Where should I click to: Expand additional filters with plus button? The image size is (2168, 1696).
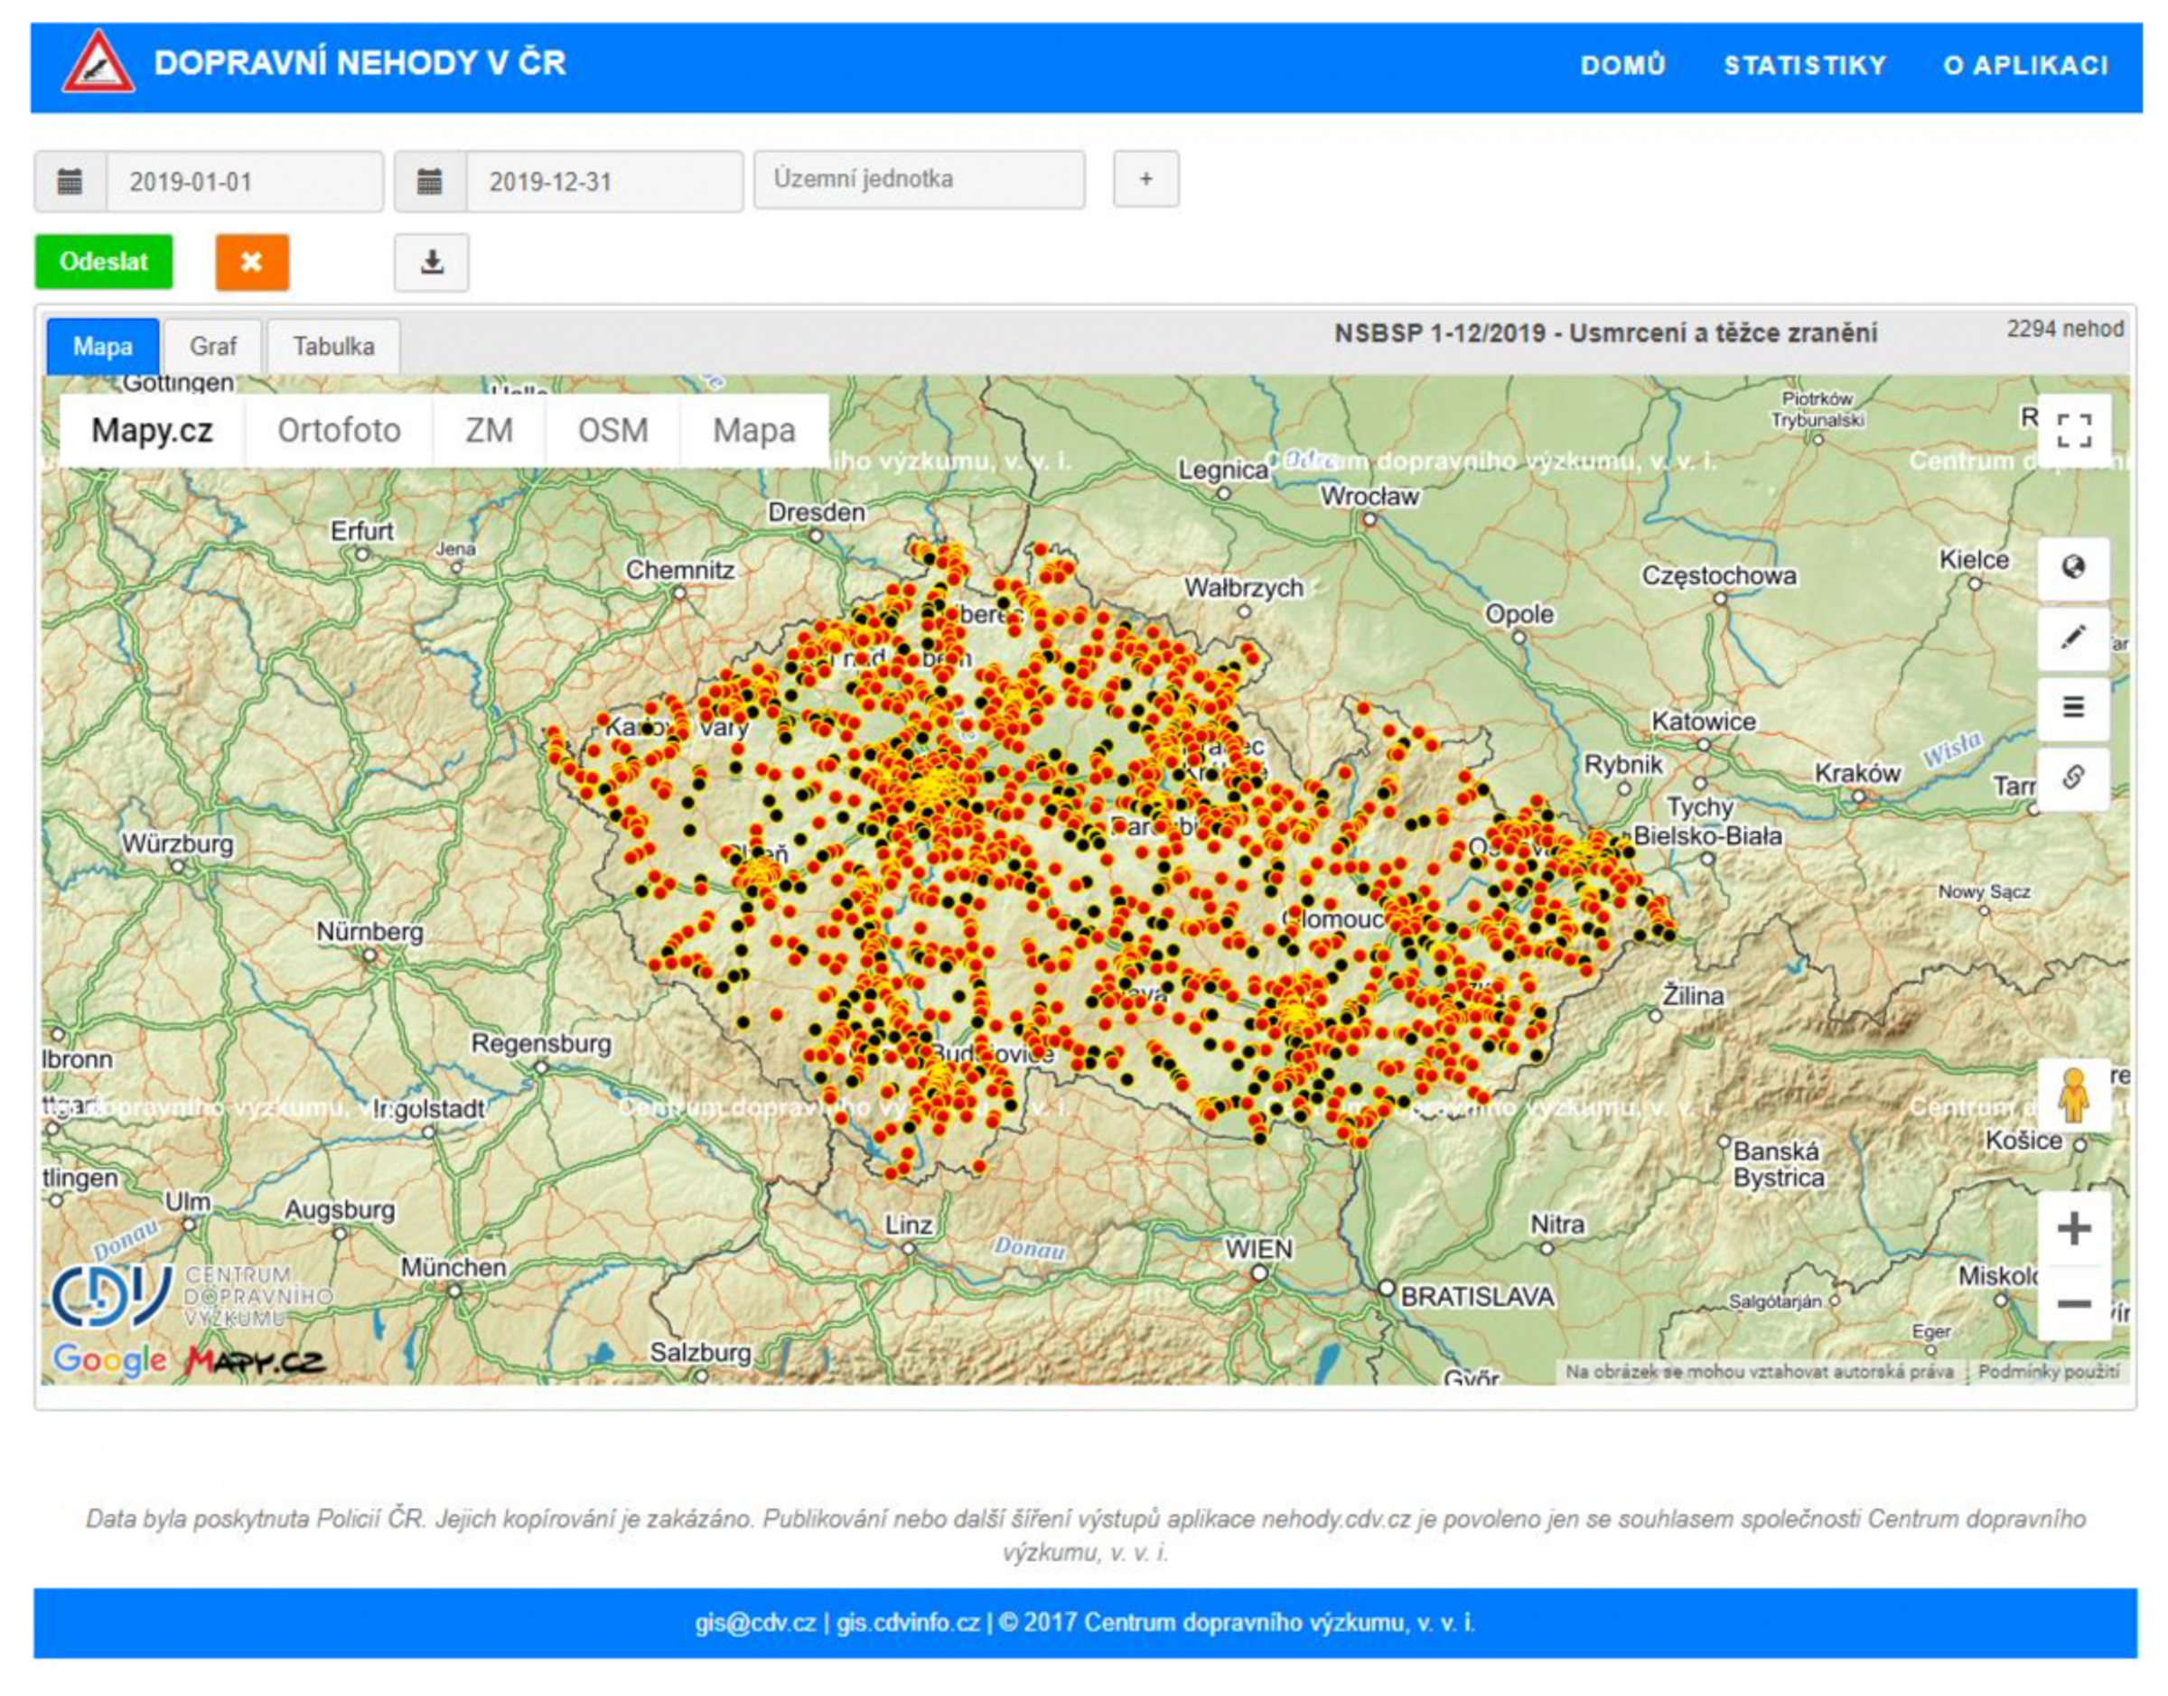[1145, 180]
